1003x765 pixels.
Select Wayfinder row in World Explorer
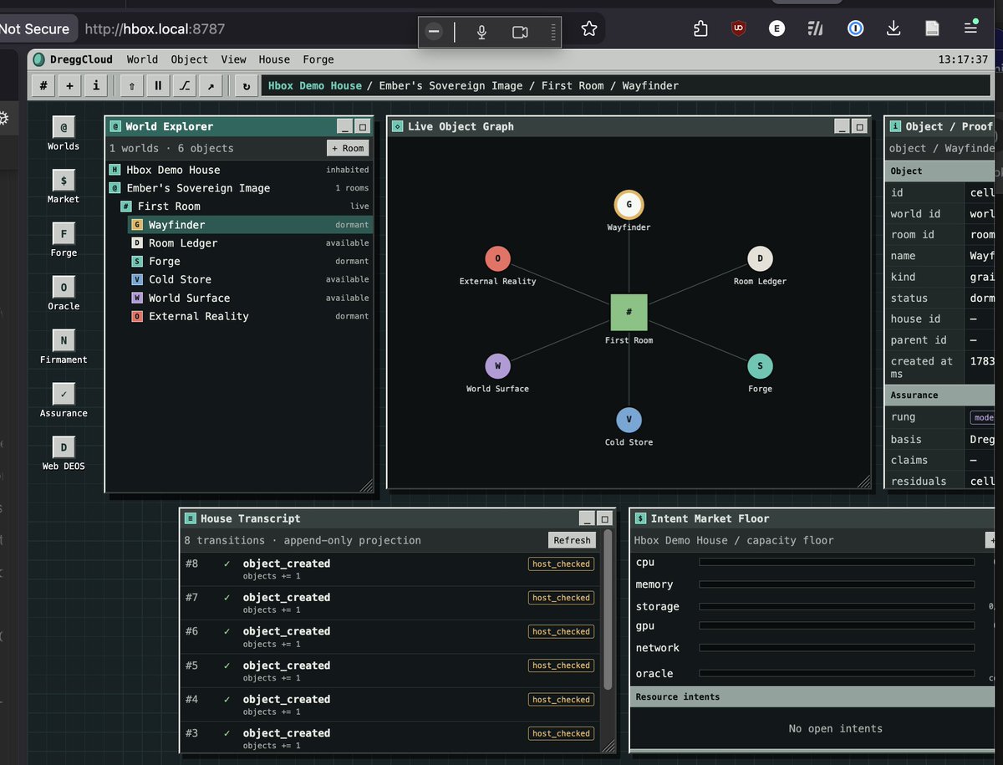coord(250,225)
